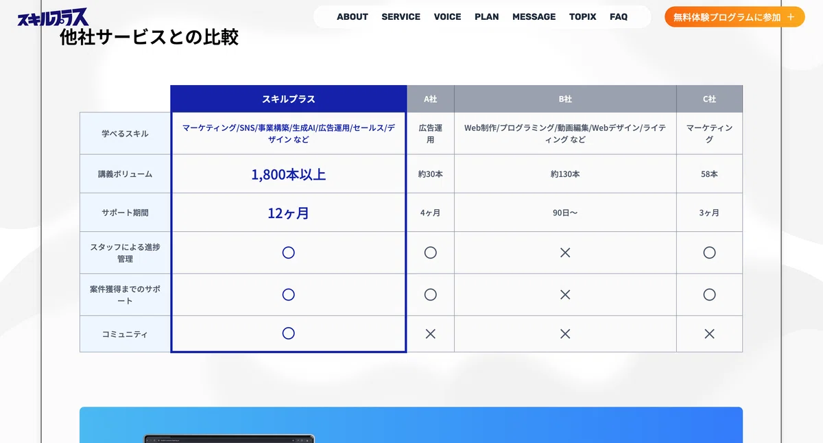Image resolution: width=823 pixels, height=443 pixels.
Task: Click the サポート期間 row label
Action: pyautogui.click(x=125, y=213)
